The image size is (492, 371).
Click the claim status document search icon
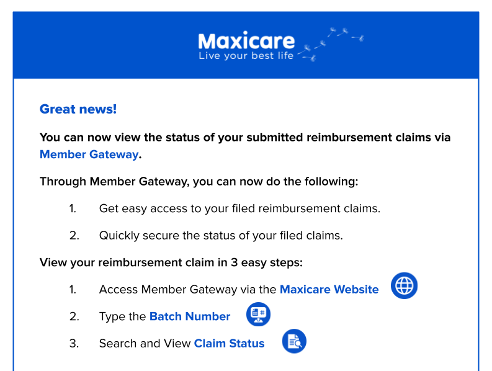294,341
